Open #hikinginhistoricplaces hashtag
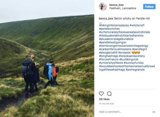This screenshot has height=117, width=160. [x=114, y=25]
